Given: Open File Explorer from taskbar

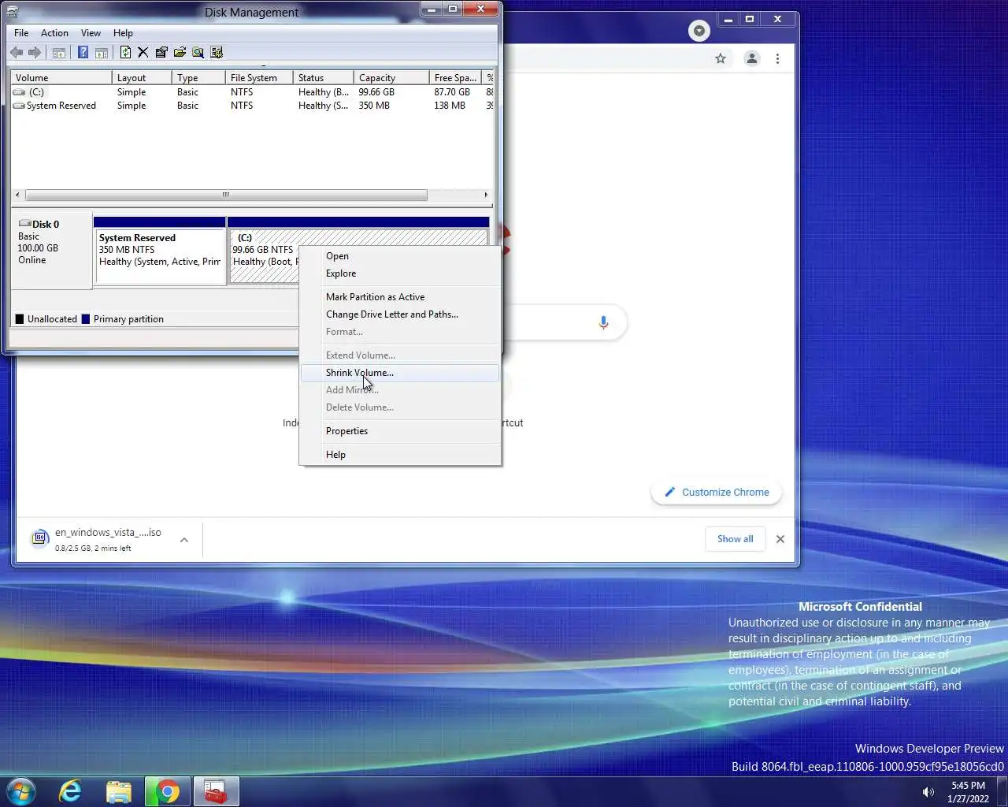Looking at the screenshot, I should [x=118, y=791].
